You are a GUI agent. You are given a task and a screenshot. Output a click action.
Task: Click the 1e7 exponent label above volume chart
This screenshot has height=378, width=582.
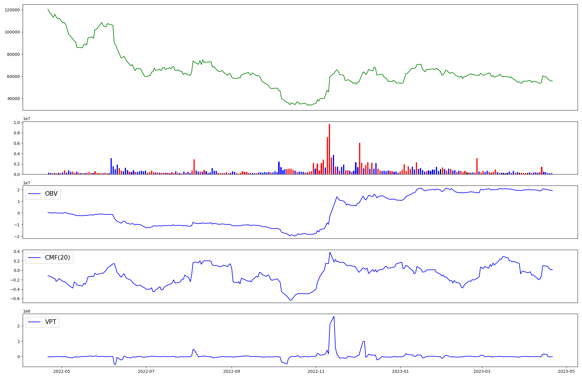click(x=26, y=119)
